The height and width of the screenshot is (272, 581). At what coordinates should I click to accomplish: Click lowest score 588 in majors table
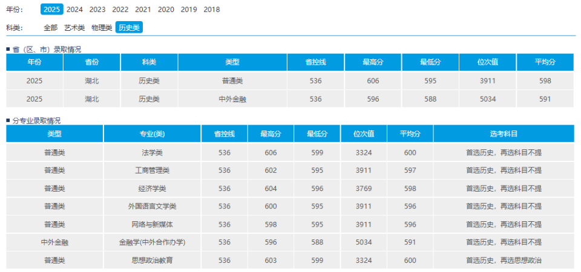pyautogui.click(x=317, y=243)
